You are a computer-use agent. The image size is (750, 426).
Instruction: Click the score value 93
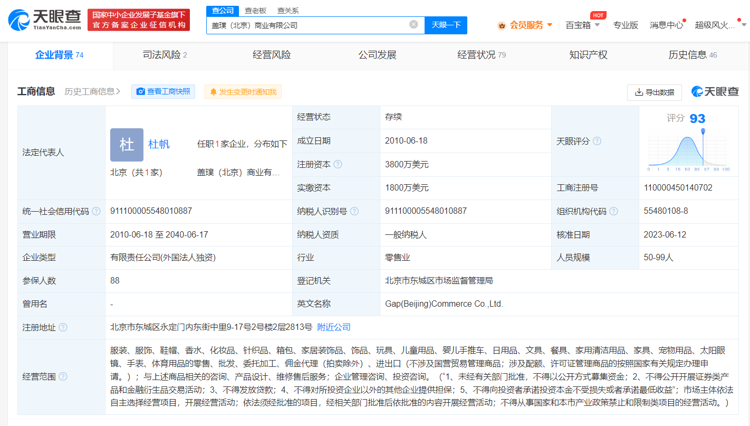tap(698, 118)
